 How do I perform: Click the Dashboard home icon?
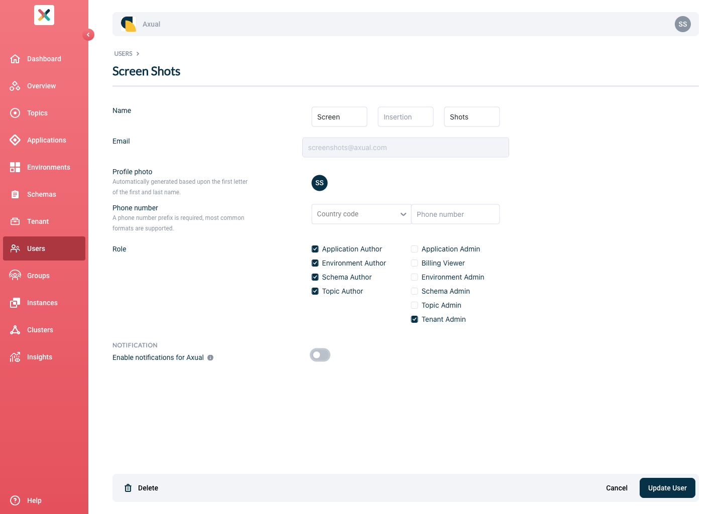coord(15,59)
